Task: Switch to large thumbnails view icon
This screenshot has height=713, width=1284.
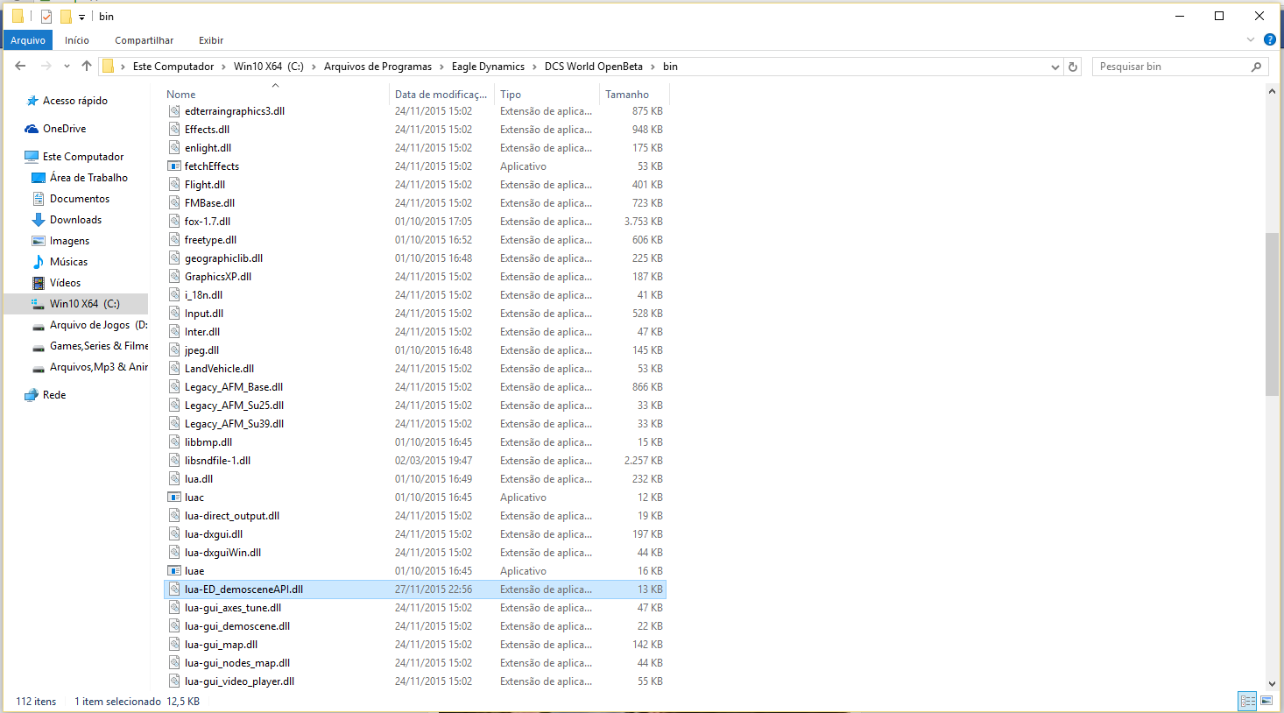Action: coord(1266,701)
